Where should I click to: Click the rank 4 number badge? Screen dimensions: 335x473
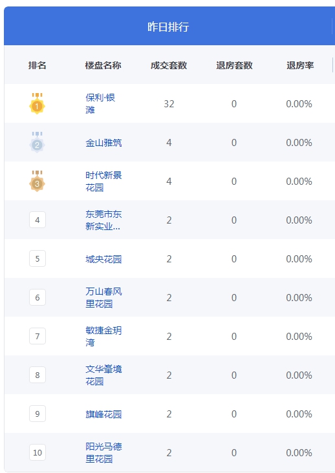(38, 220)
